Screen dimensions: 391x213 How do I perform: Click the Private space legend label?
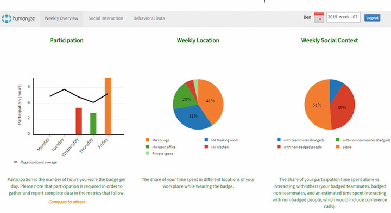(x=162, y=153)
